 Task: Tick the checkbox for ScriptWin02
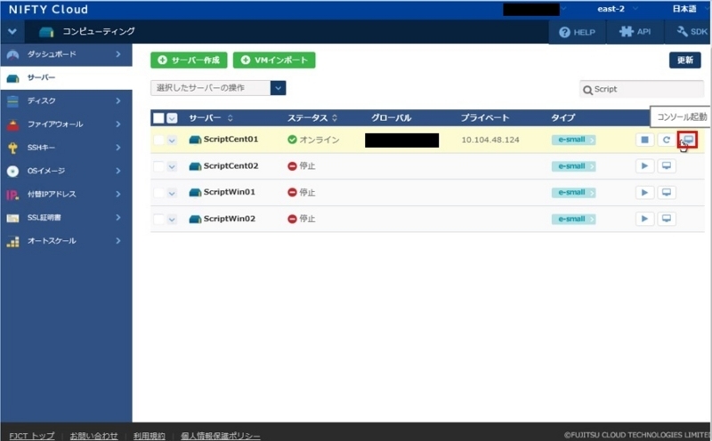pyautogui.click(x=158, y=219)
